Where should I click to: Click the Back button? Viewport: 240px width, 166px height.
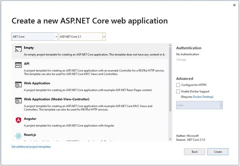194,152
